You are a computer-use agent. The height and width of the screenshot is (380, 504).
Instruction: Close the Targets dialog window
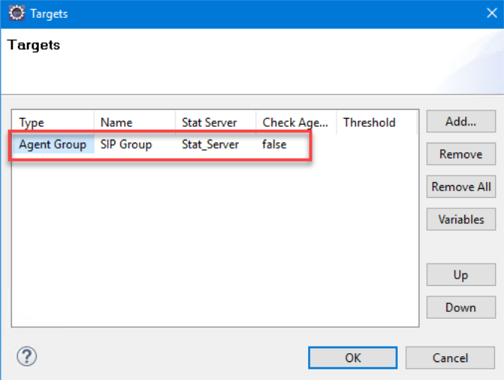click(491, 13)
